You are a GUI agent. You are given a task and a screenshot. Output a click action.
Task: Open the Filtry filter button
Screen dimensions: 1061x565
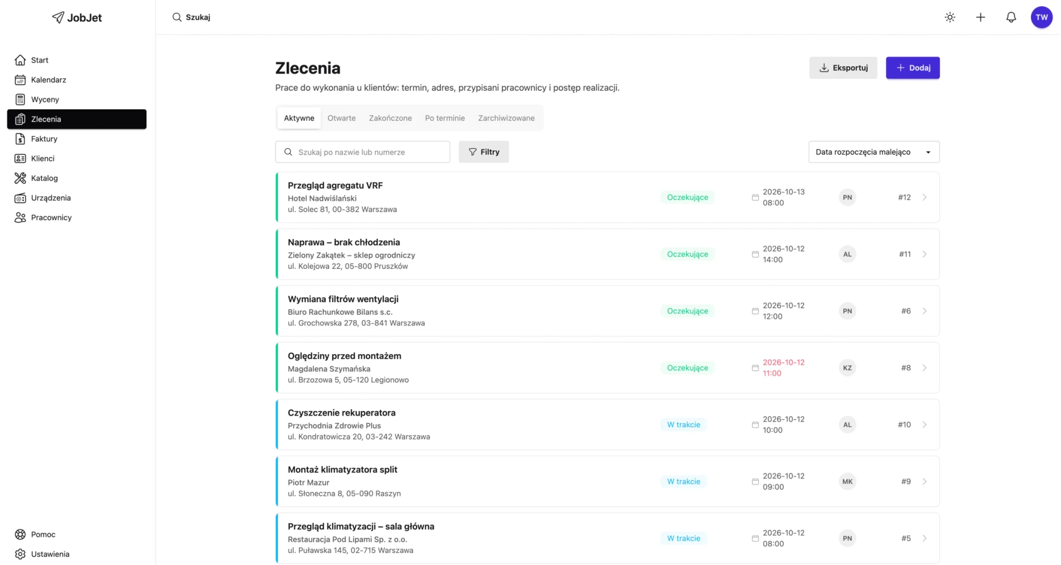click(483, 152)
